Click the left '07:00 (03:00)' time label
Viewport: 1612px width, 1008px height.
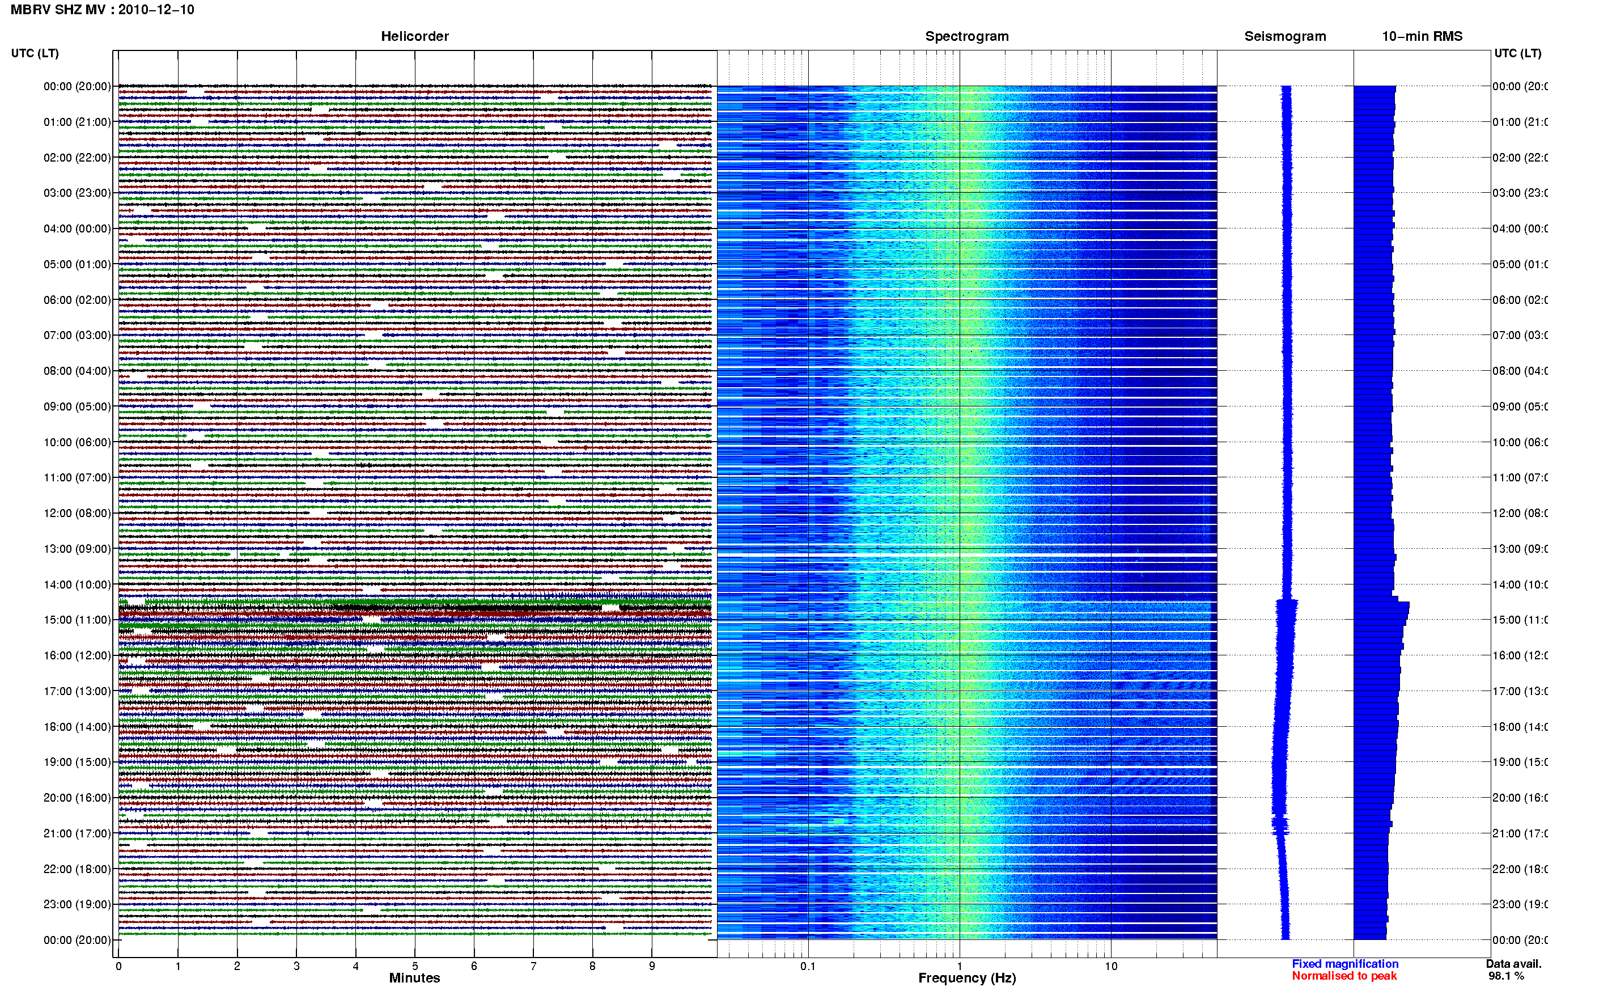(x=77, y=334)
